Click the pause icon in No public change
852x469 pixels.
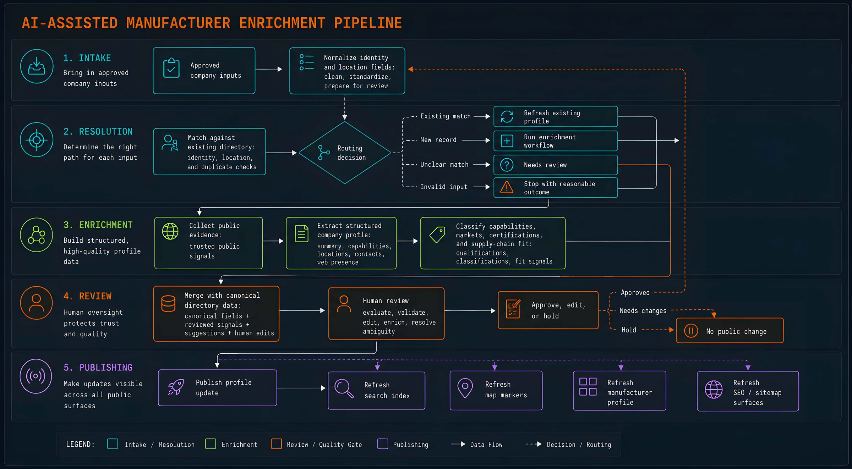(x=691, y=331)
